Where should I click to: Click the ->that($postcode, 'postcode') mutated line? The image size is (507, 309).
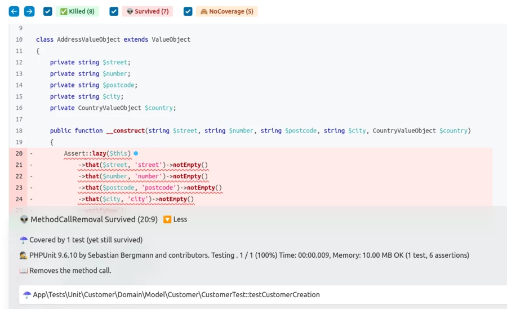click(150, 188)
